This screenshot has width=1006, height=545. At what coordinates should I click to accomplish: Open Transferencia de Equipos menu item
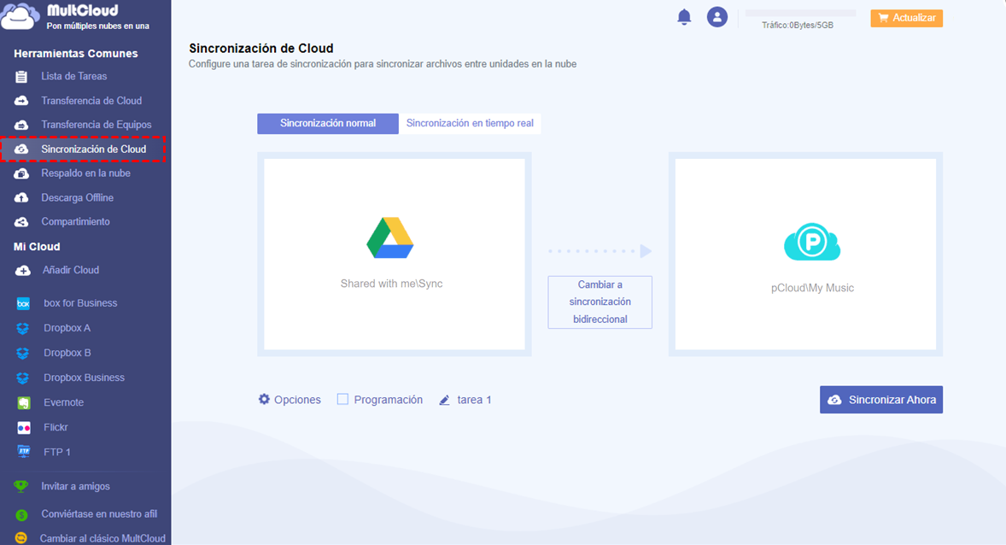click(97, 125)
